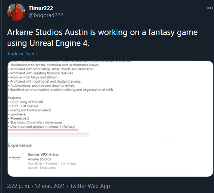Click the Experience heading in the image
Image resolution: width=214 pixels, height=193 pixels.
pos(20,145)
